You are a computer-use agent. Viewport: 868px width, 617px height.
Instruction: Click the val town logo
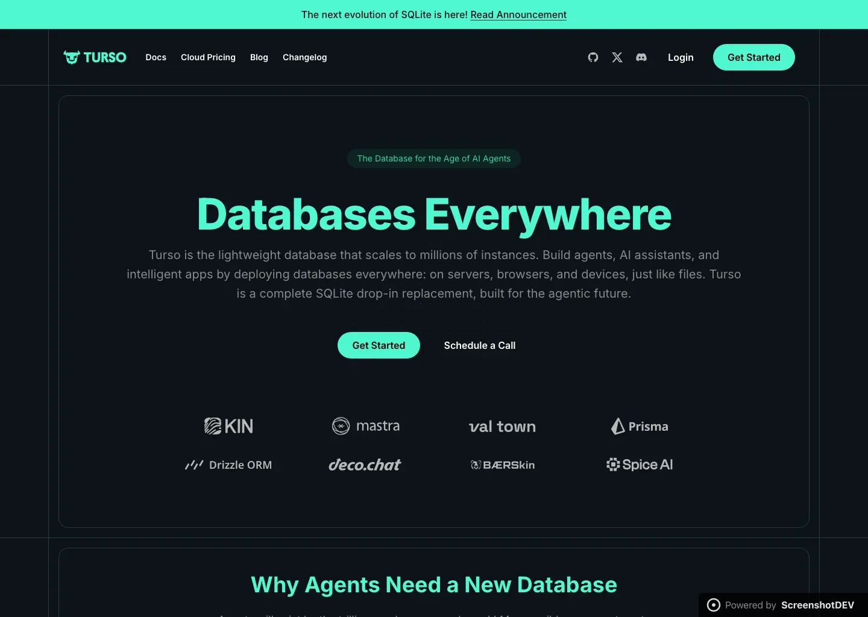pos(502,427)
